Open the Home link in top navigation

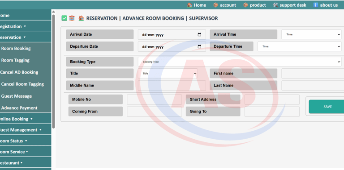click(x=200, y=5)
